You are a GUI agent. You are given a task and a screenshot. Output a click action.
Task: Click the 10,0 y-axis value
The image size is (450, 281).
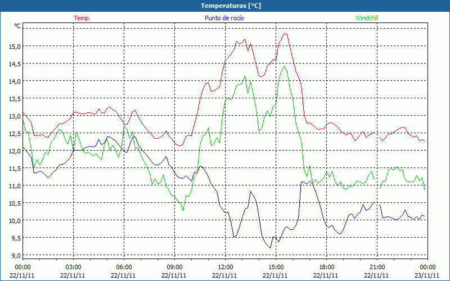(15, 221)
